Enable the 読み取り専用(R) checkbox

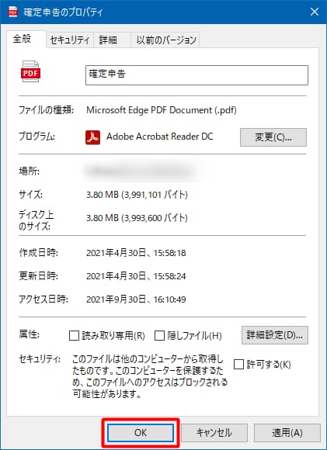click(x=74, y=335)
